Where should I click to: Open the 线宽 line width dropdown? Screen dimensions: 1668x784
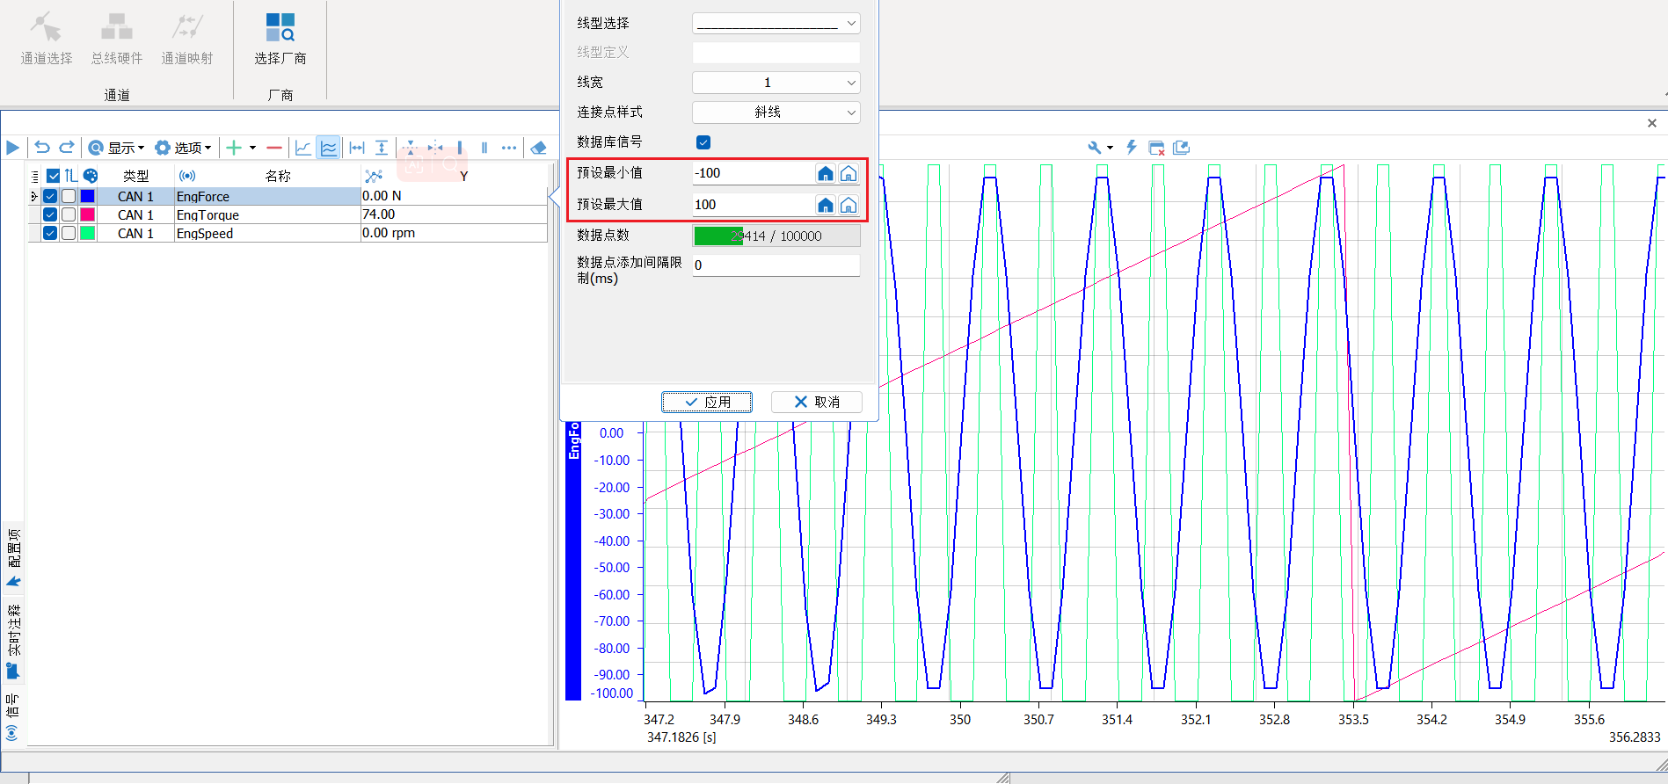776,83
